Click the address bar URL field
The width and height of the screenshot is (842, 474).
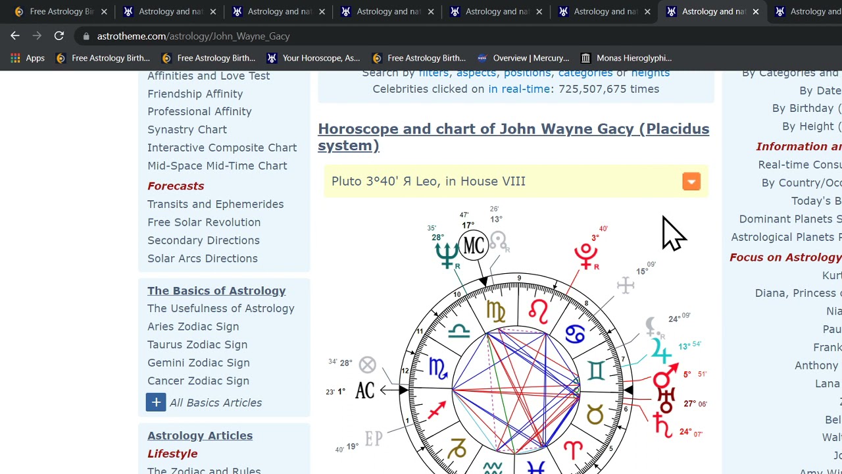click(x=421, y=36)
